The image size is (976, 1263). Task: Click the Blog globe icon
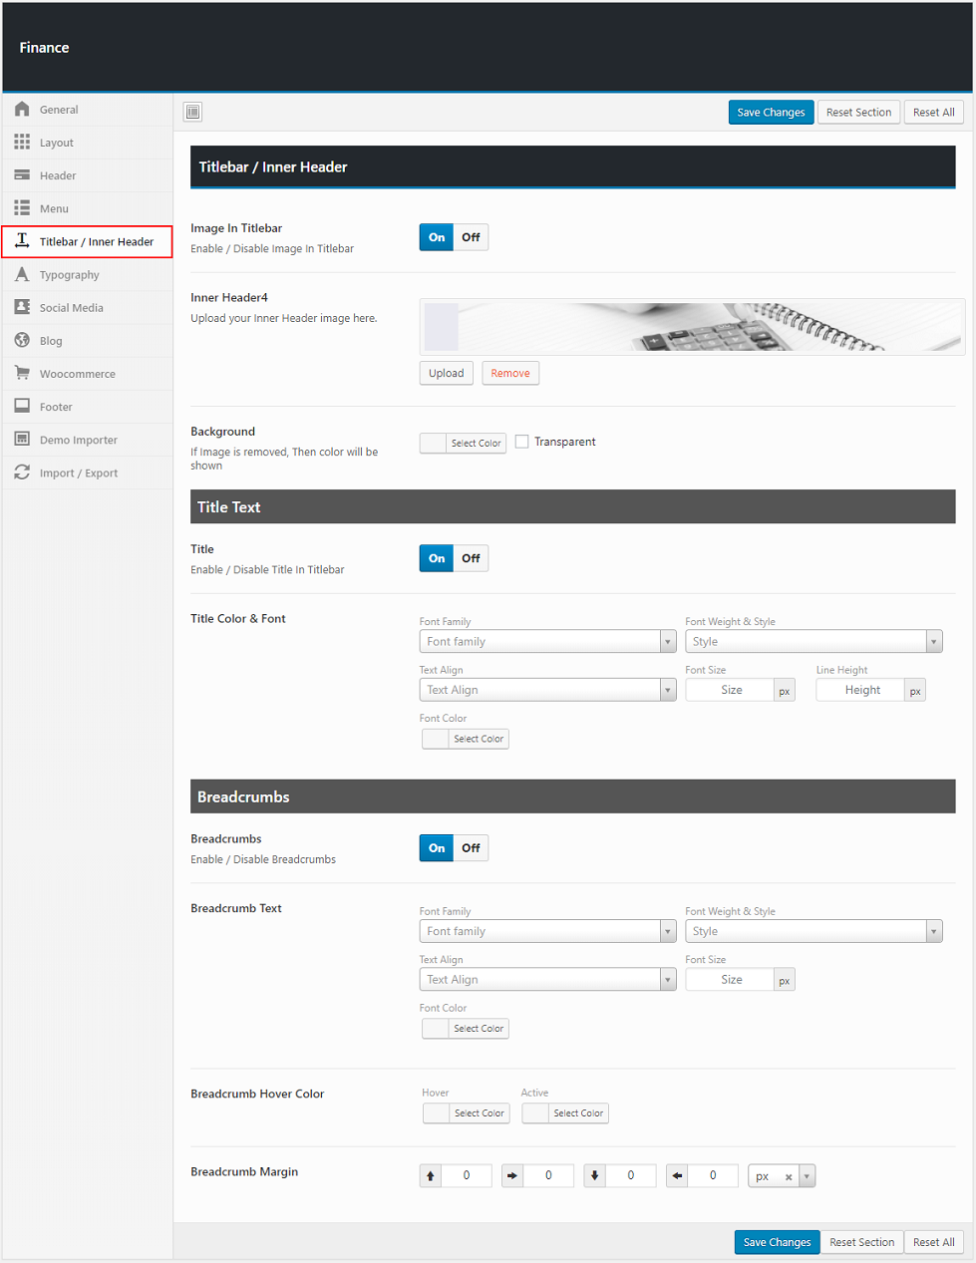22,341
